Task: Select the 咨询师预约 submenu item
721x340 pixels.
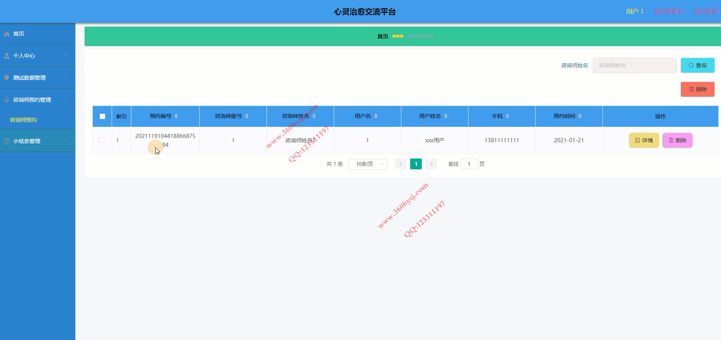Action: point(37,120)
